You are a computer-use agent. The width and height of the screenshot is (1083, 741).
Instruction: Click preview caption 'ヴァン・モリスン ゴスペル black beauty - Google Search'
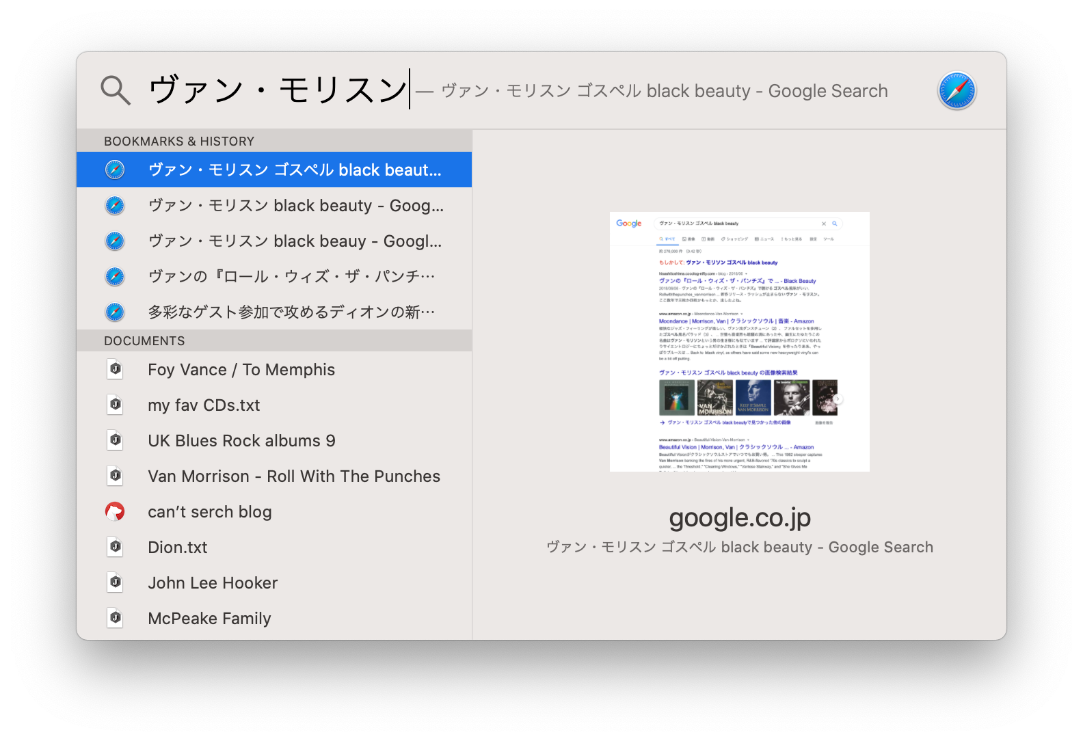(740, 547)
